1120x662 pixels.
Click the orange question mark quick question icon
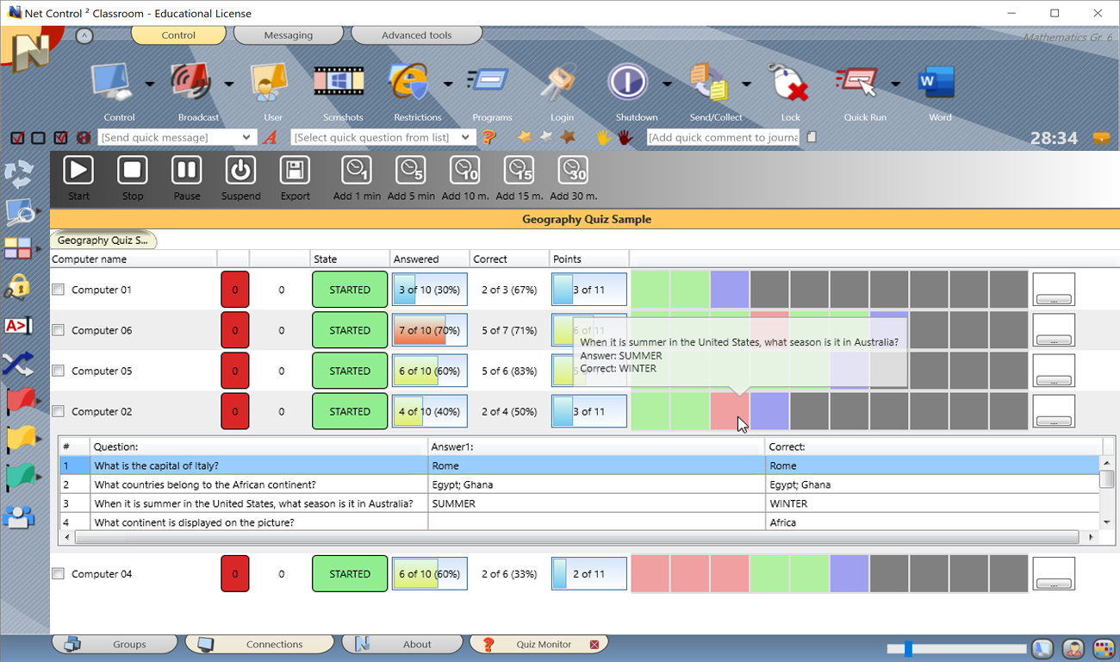tap(488, 137)
